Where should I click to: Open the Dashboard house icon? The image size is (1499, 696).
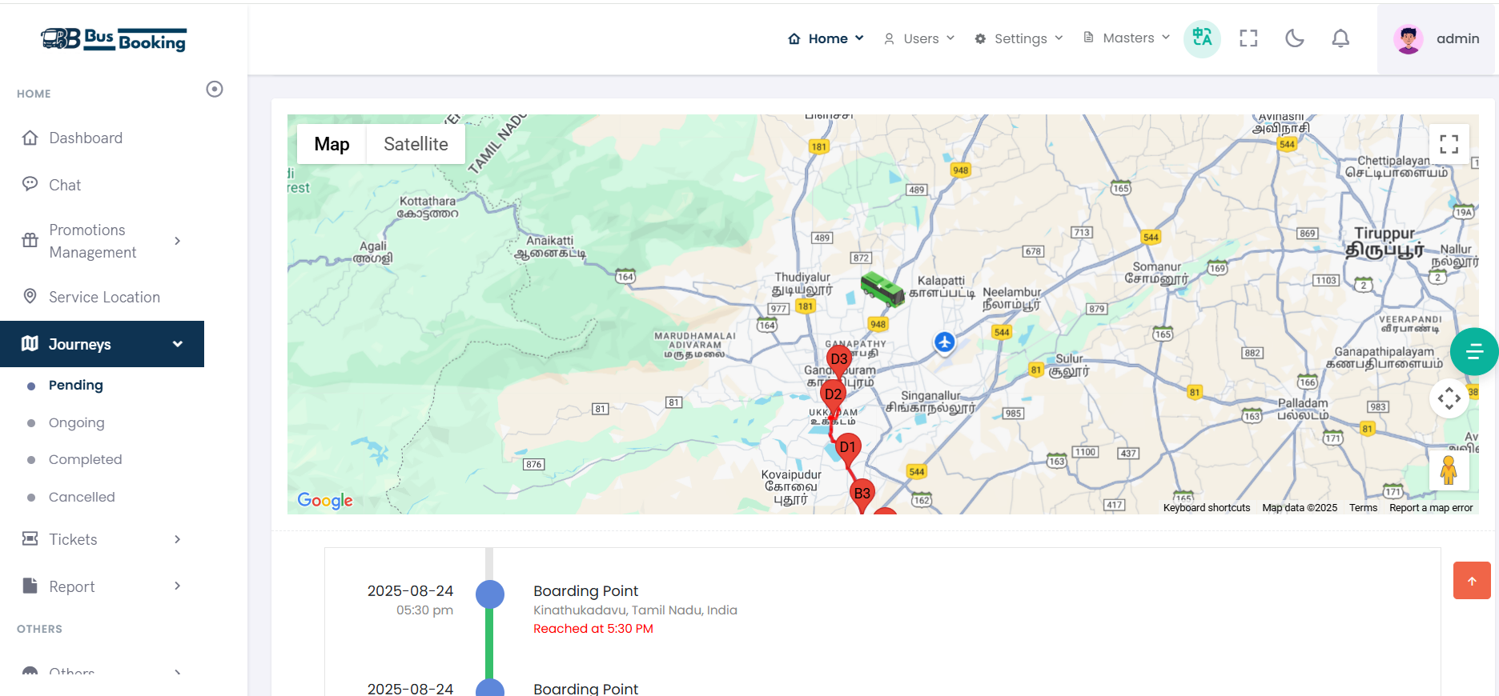tap(30, 138)
